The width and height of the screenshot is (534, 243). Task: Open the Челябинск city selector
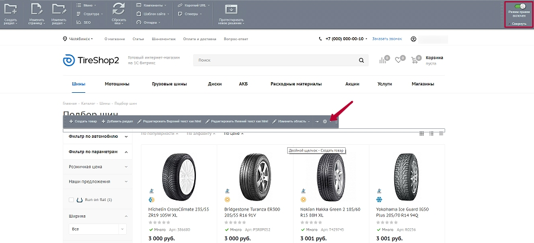coord(78,39)
